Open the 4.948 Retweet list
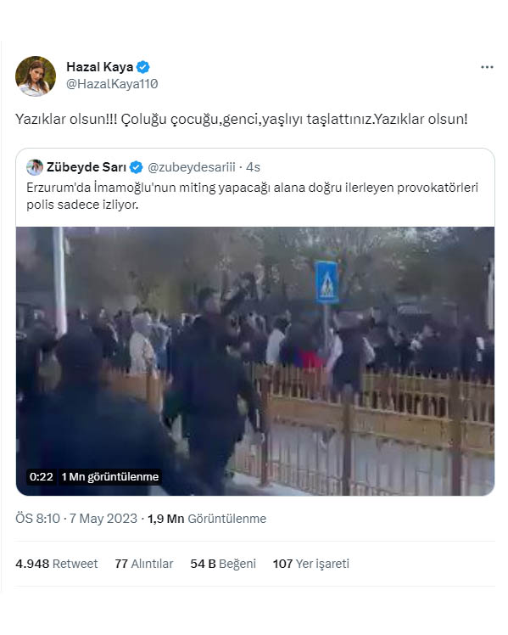 click(57, 564)
